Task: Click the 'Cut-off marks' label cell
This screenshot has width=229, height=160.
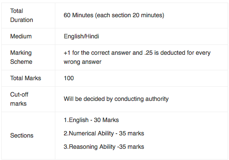Action: coord(28,99)
